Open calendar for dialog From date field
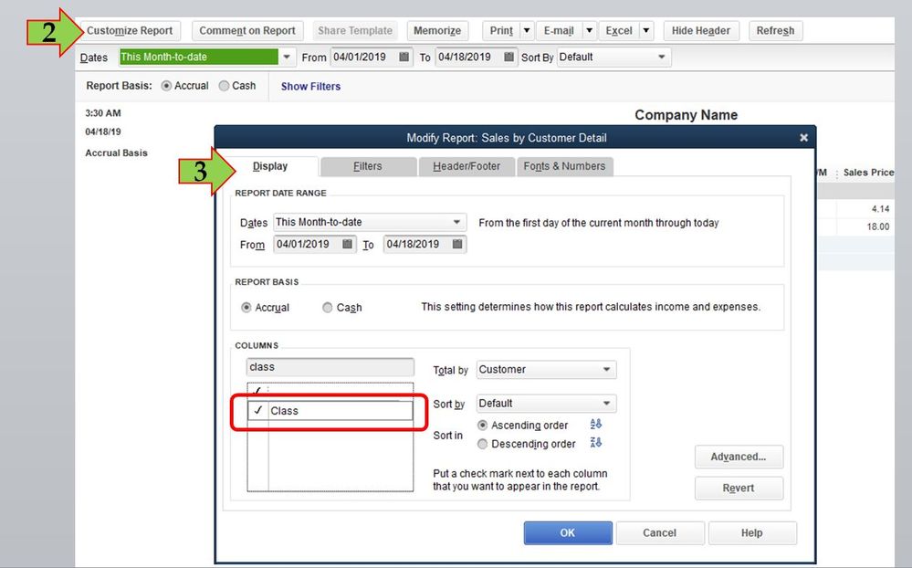 click(x=347, y=245)
